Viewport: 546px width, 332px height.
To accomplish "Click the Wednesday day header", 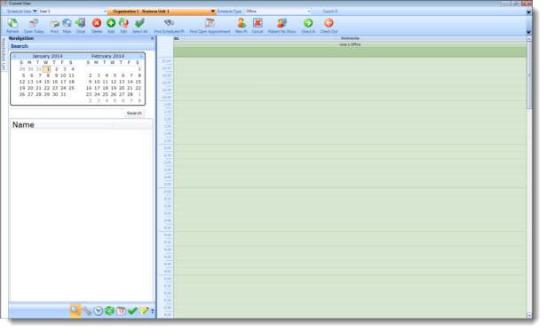I will (x=350, y=38).
